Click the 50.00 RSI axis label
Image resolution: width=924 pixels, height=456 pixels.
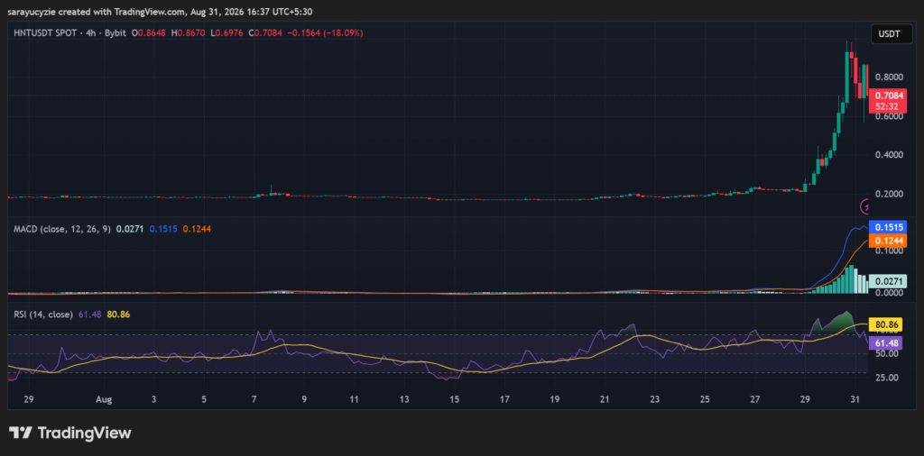click(x=885, y=353)
